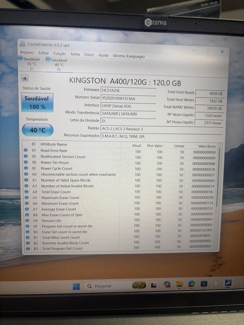Screen dimensions: 244x325
Task: Click status circle of Max Erase Count of Spec
Action: click(x=27, y=215)
